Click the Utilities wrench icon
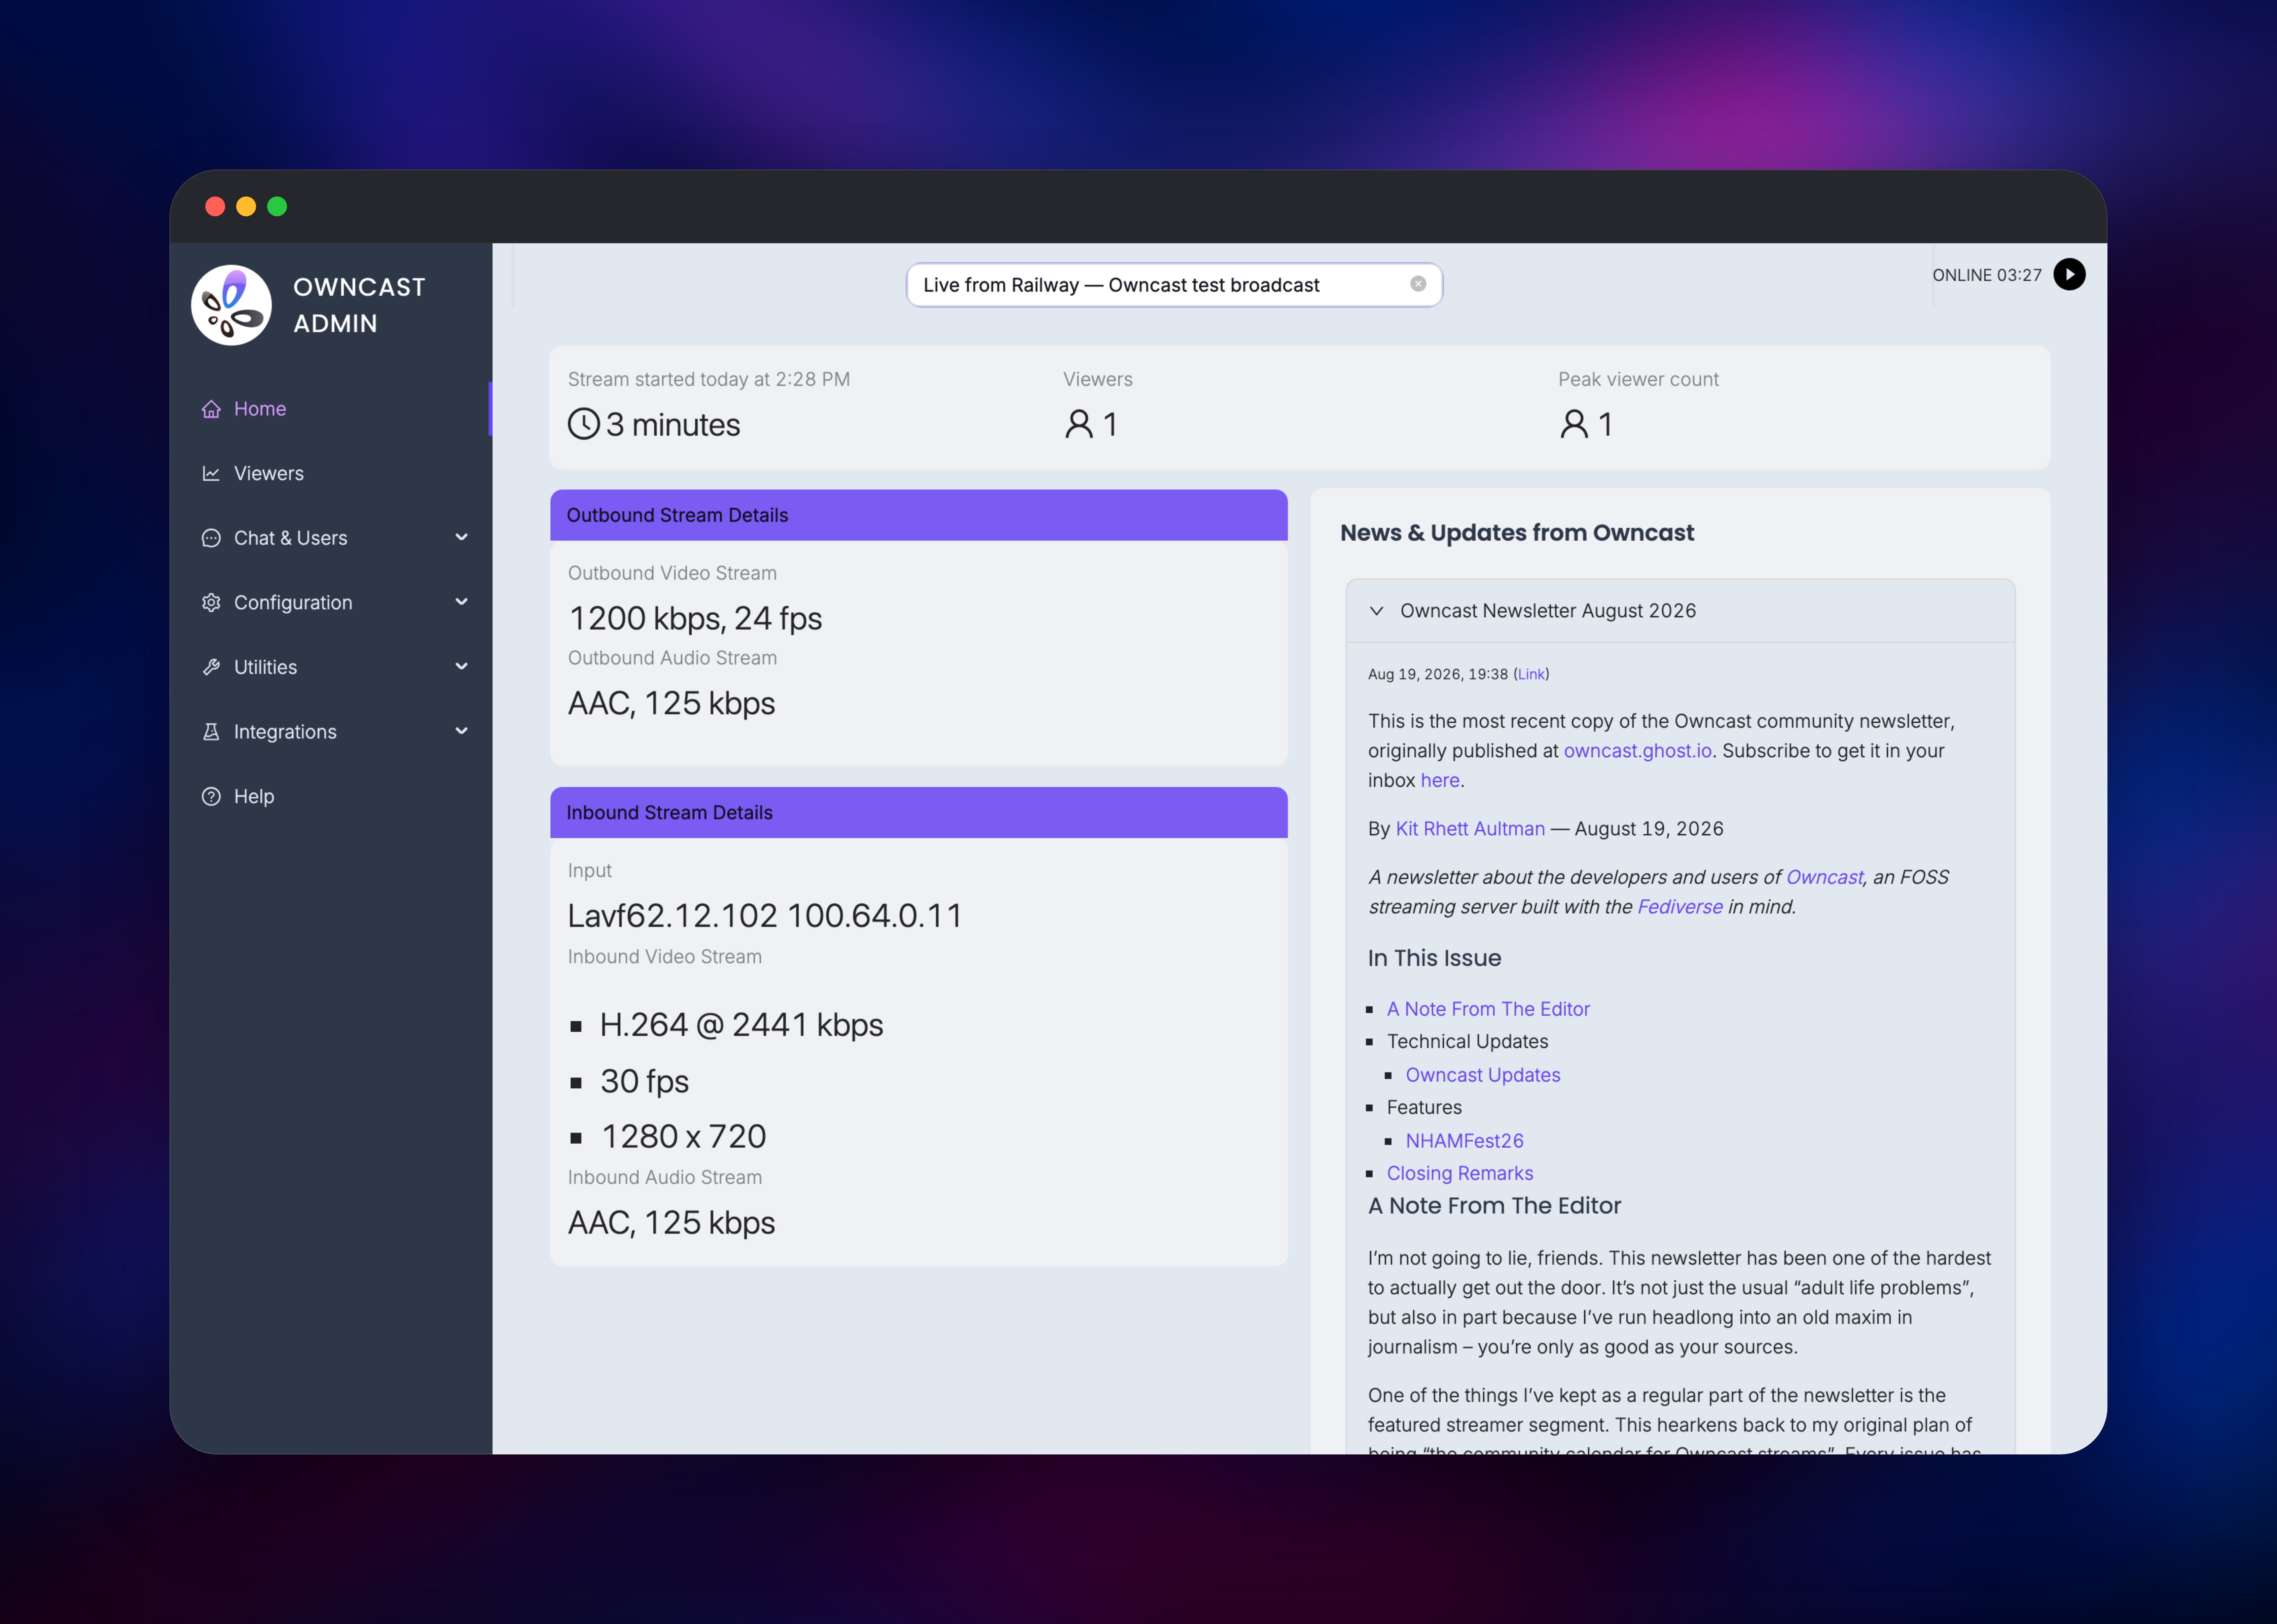 [211, 667]
